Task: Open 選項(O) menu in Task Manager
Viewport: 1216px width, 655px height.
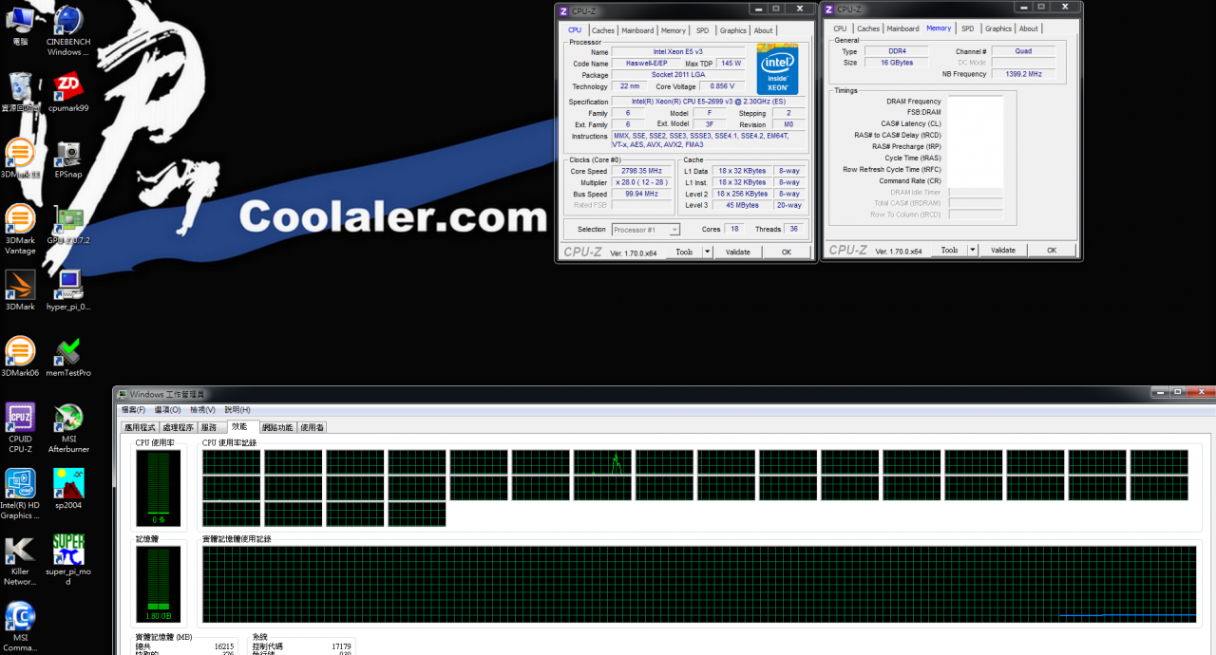Action: [168, 410]
